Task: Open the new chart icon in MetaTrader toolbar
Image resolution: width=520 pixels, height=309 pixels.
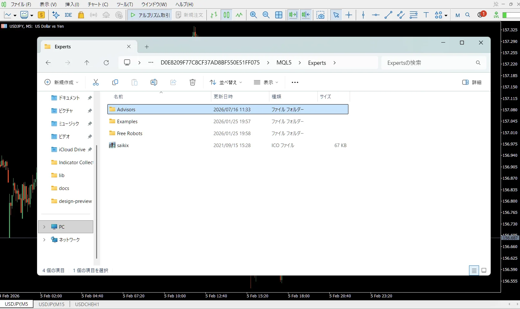Action: pyautogui.click(x=8, y=15)
